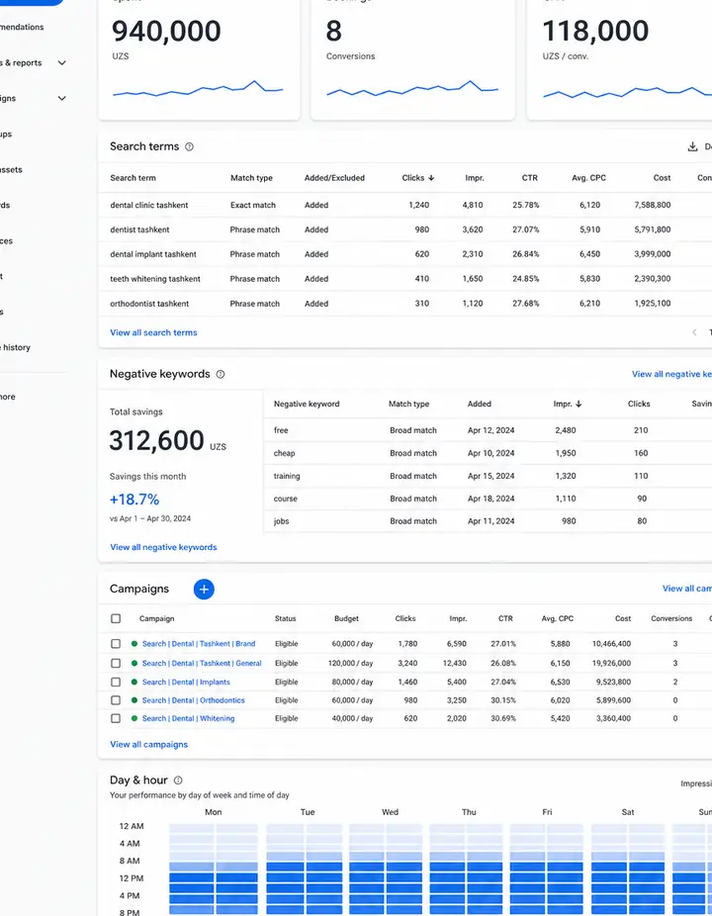
Task: Click the download icon in Search terms
Action: 692,146
